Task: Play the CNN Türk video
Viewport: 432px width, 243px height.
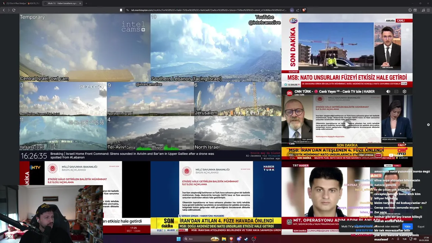Action: point(347,125)
